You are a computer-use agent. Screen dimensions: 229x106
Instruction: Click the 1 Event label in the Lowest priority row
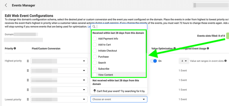183,99
